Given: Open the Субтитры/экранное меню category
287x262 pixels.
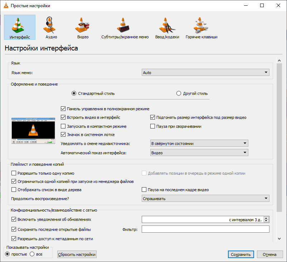Looking at the screenshot, I should pyautogui.click(x=125, y=28).
